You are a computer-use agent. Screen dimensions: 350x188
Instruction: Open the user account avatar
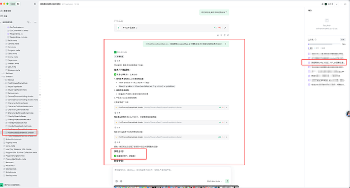coord(2,185)
